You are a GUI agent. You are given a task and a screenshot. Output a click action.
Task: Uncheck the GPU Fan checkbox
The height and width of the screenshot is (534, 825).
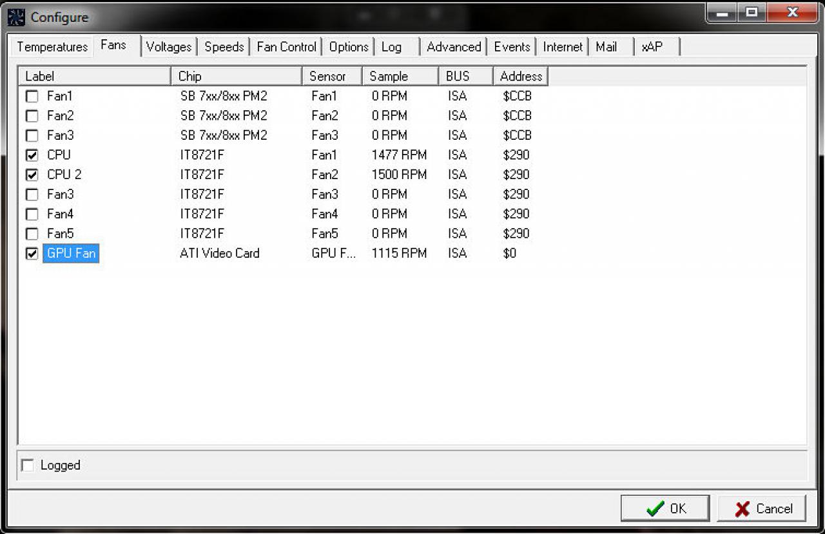[x=32, y=253]
